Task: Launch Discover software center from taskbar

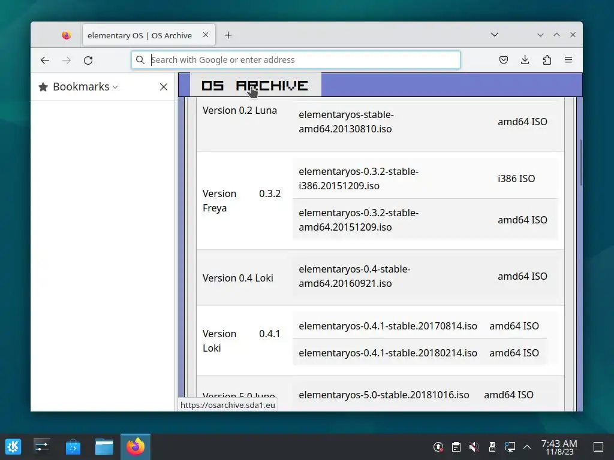Action: click(x=73, y=447)
